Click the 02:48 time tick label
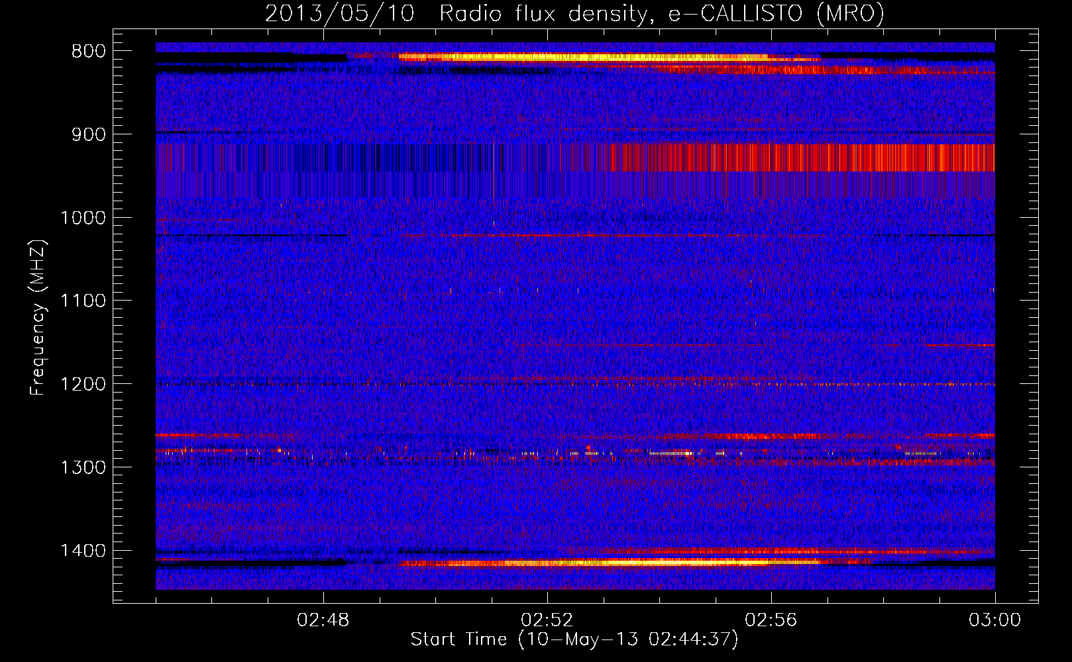 [x=323, y=620]
